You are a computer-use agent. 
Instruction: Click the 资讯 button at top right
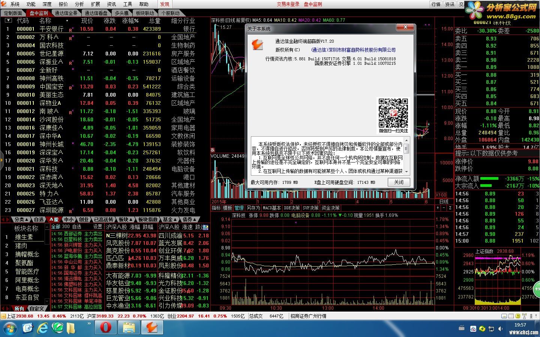pyautogui.click(x=449, y=4)
